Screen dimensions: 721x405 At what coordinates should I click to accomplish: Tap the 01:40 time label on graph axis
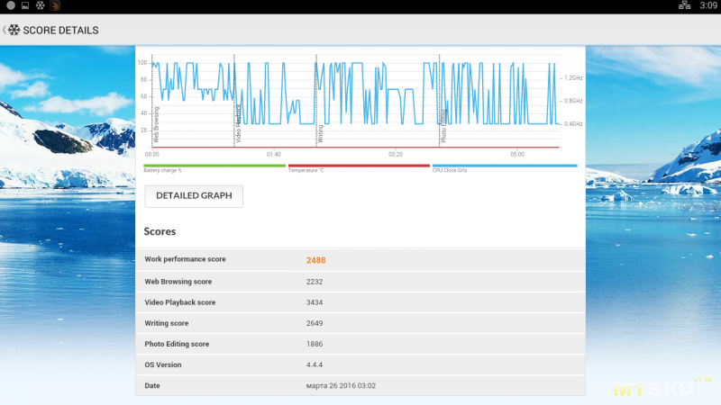click(274, 154)
